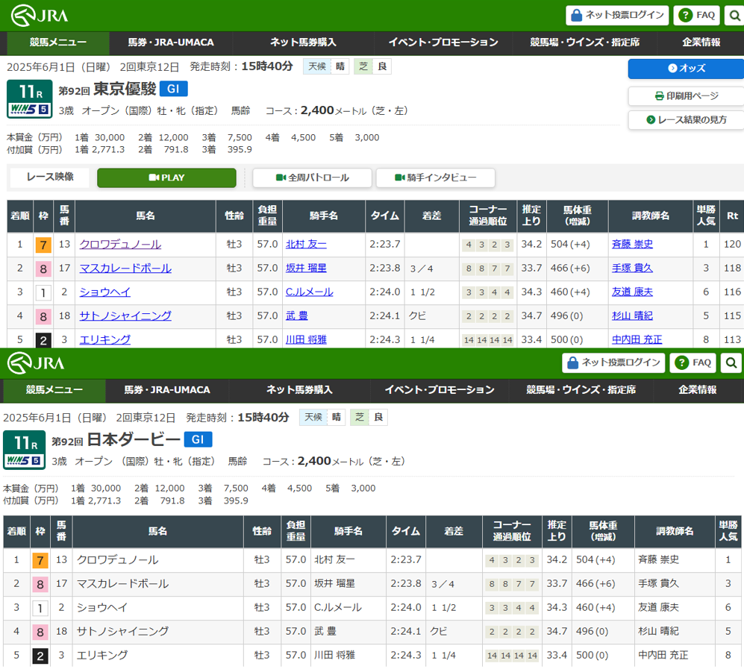Open 馬券・JRA-UMACA in the top navigation bar
Viewport: 744px width, 672px height.
[x=171, y=43]
